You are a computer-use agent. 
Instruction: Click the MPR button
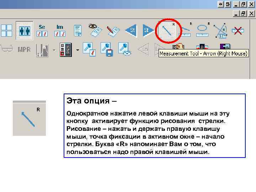click(x=24, y=50)
